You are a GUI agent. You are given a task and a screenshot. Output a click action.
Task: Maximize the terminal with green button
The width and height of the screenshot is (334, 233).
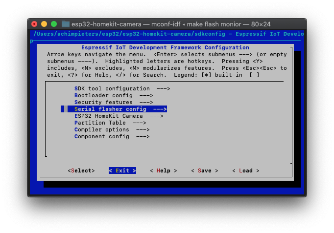pyautogui.click(x=54, y=24)
